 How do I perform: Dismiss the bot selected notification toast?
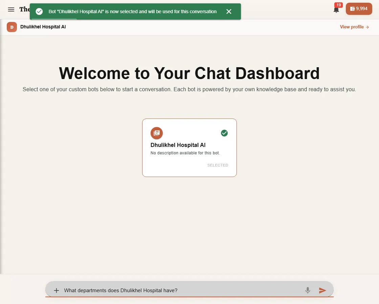[x=229, y=11]
